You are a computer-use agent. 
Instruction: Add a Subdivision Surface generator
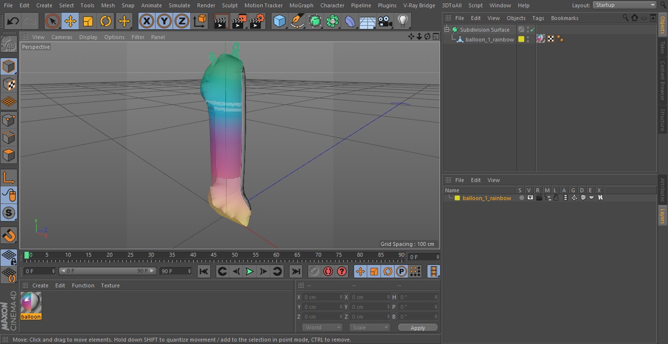pyautogui.click(x=315, y=21)
